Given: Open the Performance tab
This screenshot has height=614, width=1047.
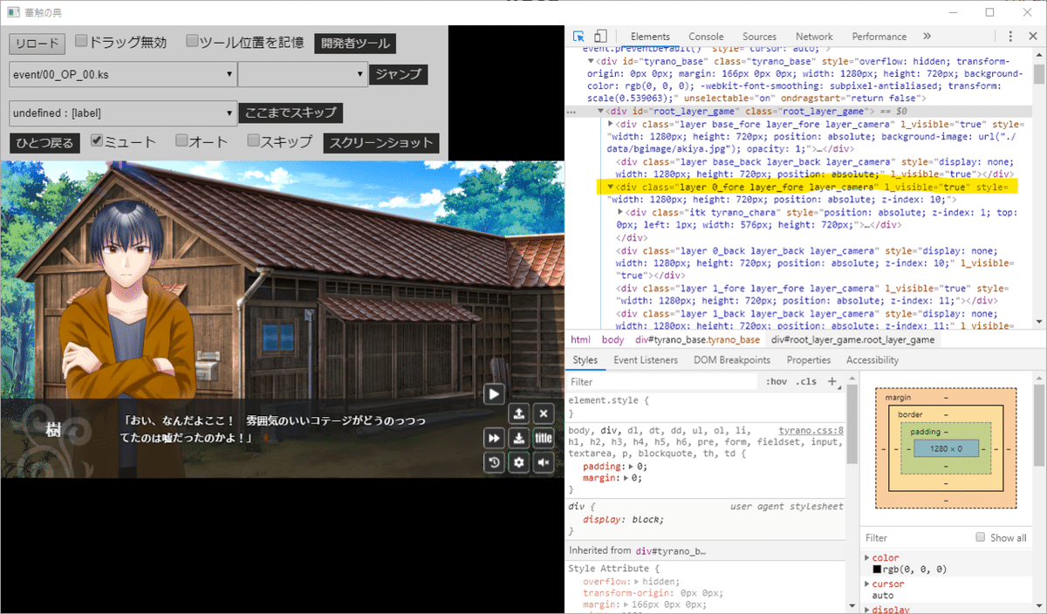Looking at the screenshot, I should [879, 37].
